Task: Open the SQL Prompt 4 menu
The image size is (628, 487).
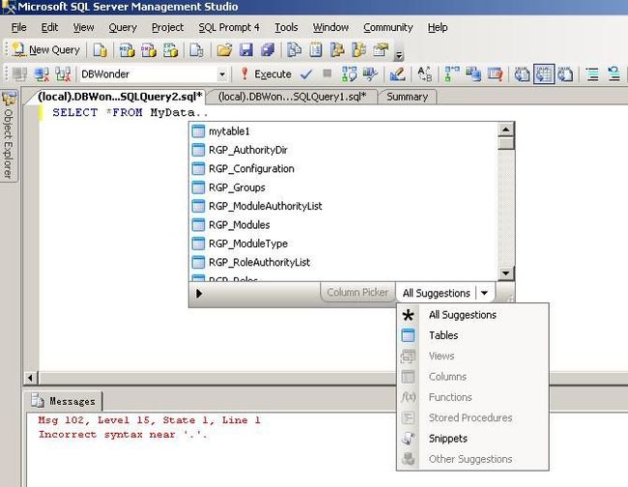Action: 229,27
